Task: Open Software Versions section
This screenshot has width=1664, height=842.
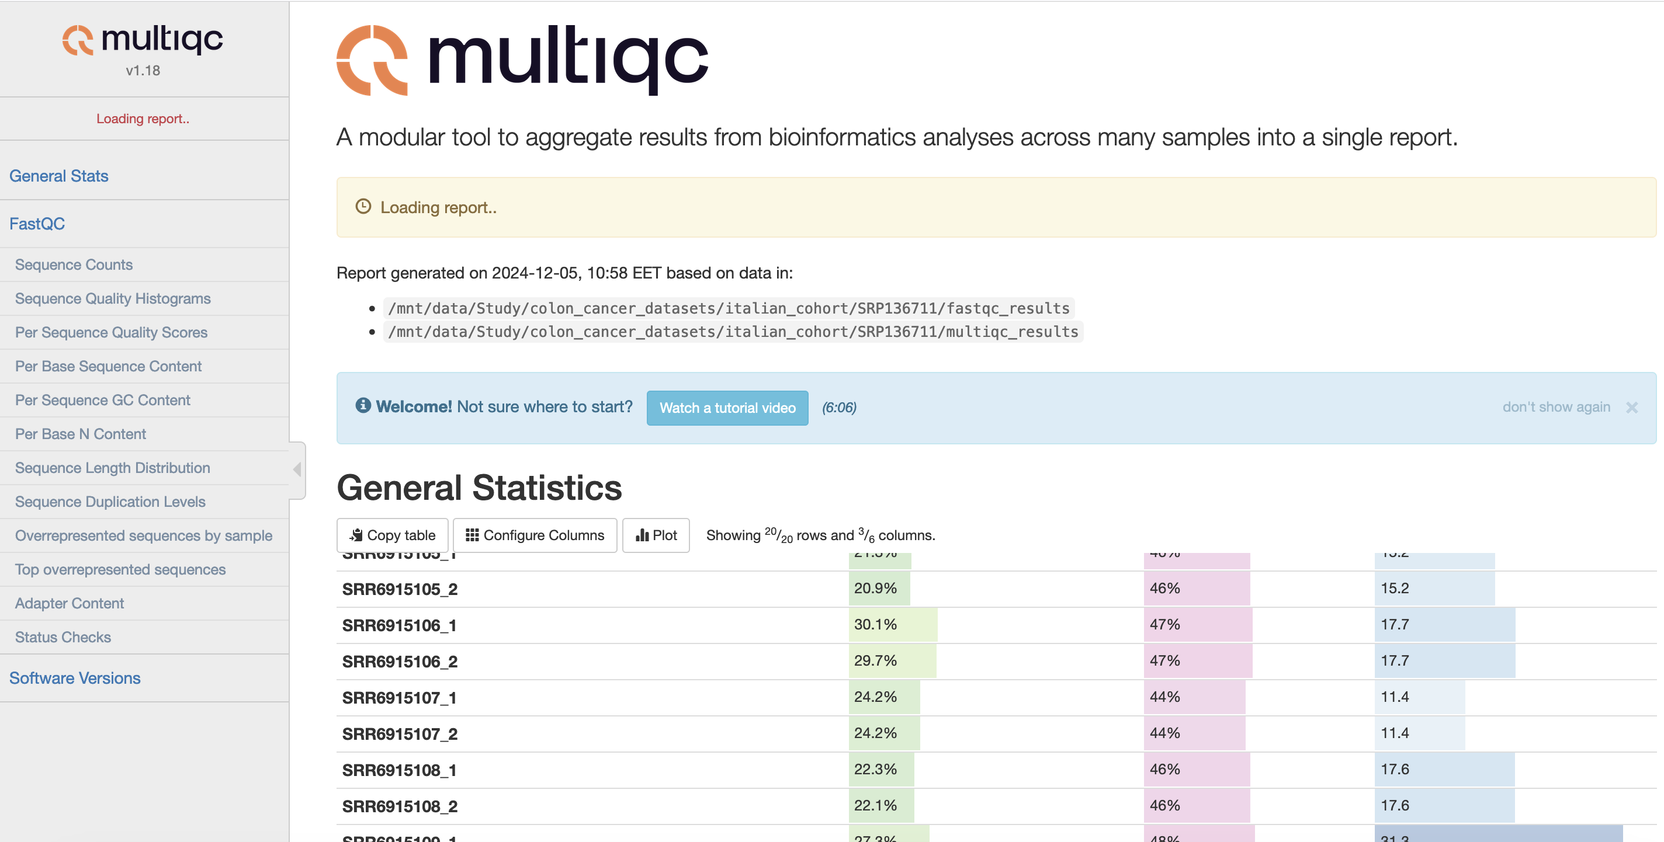Action: pos(75,678)
